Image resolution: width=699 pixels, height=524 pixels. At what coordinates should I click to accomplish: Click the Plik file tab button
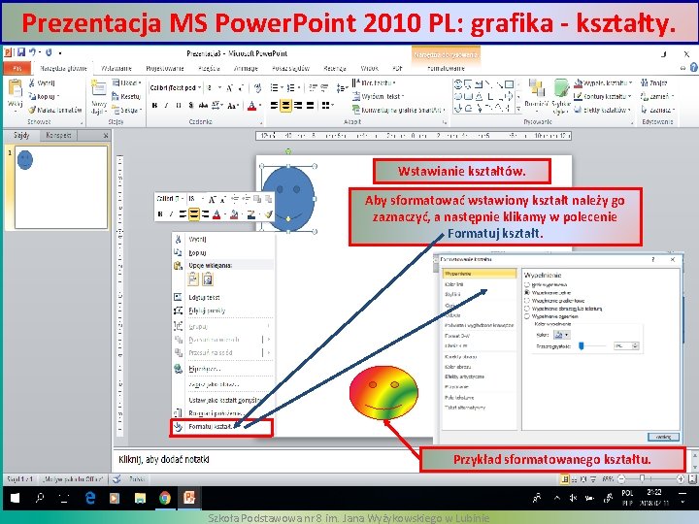click(17, 68)
